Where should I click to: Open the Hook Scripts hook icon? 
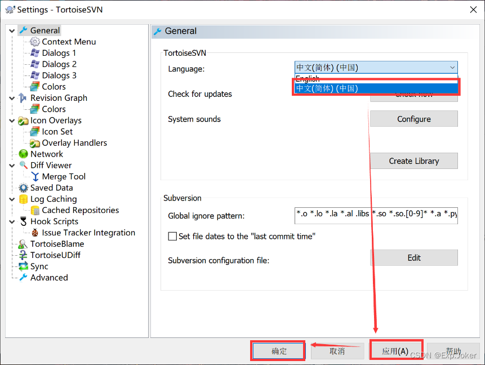(23, 222)
